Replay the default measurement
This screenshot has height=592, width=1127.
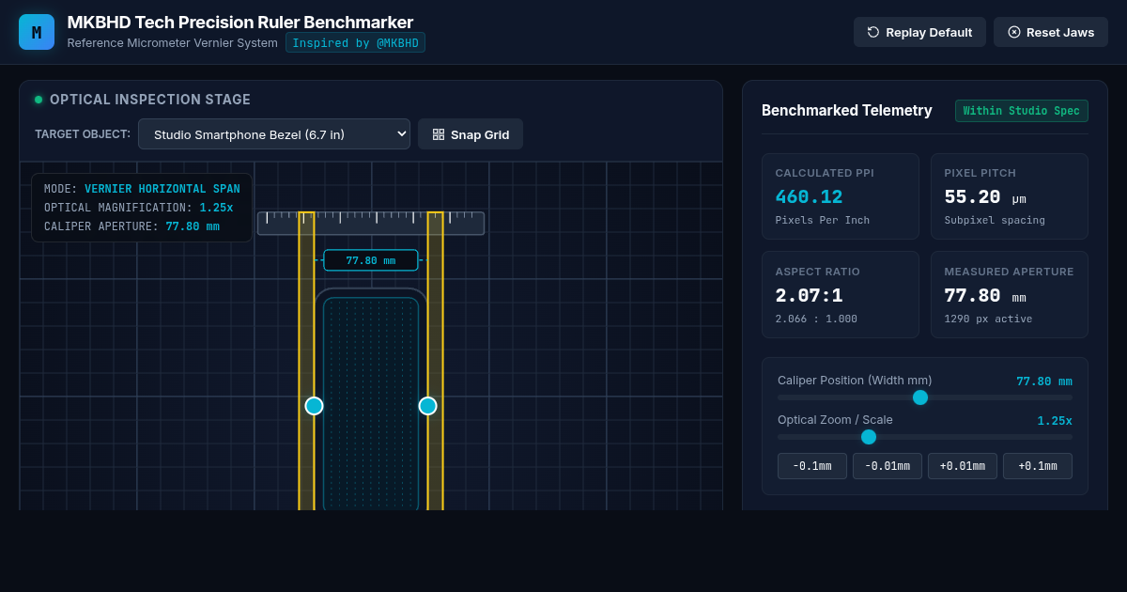pos(919,32)
